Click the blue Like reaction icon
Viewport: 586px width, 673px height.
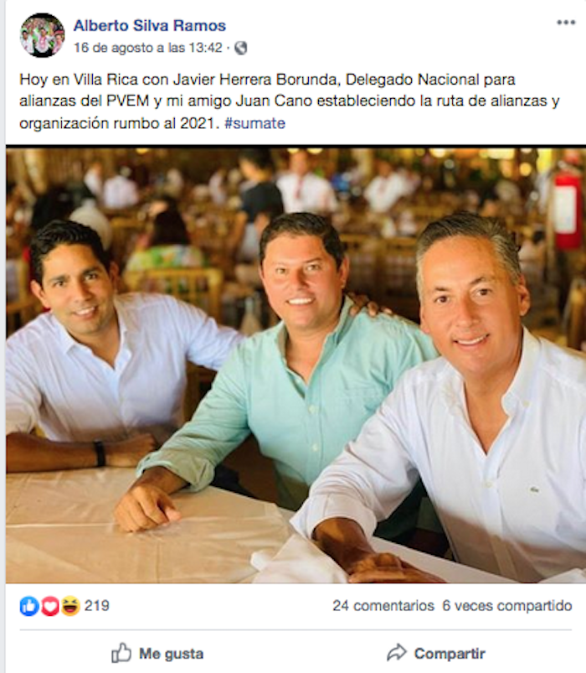point(29,606)
